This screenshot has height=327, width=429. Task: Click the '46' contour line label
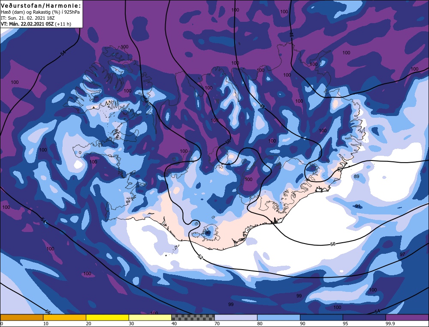(x=291, y=34)
